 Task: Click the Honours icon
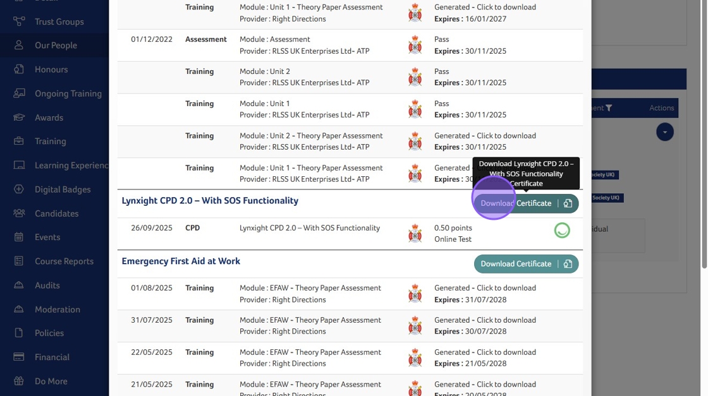point(19,69)
